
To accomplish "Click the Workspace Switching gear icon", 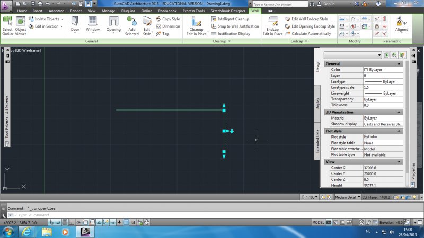I will tap(361, 222).
